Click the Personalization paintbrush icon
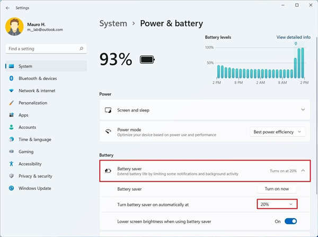 coord(11,103)
